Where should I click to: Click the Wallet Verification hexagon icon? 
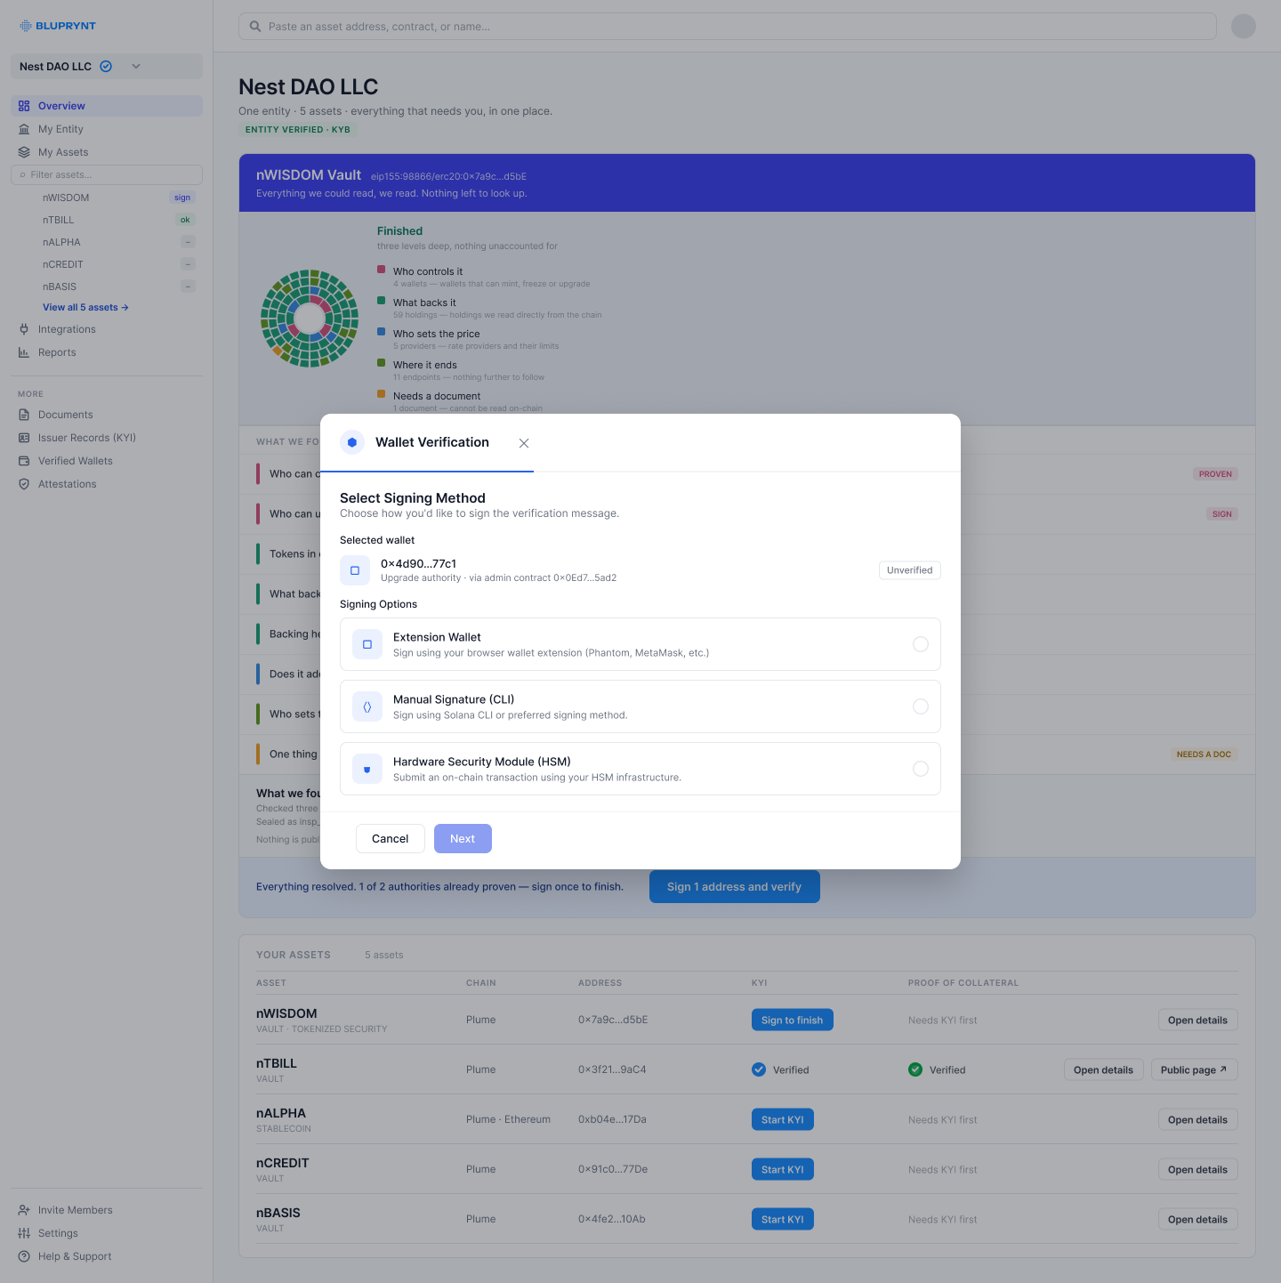point(352,442)
